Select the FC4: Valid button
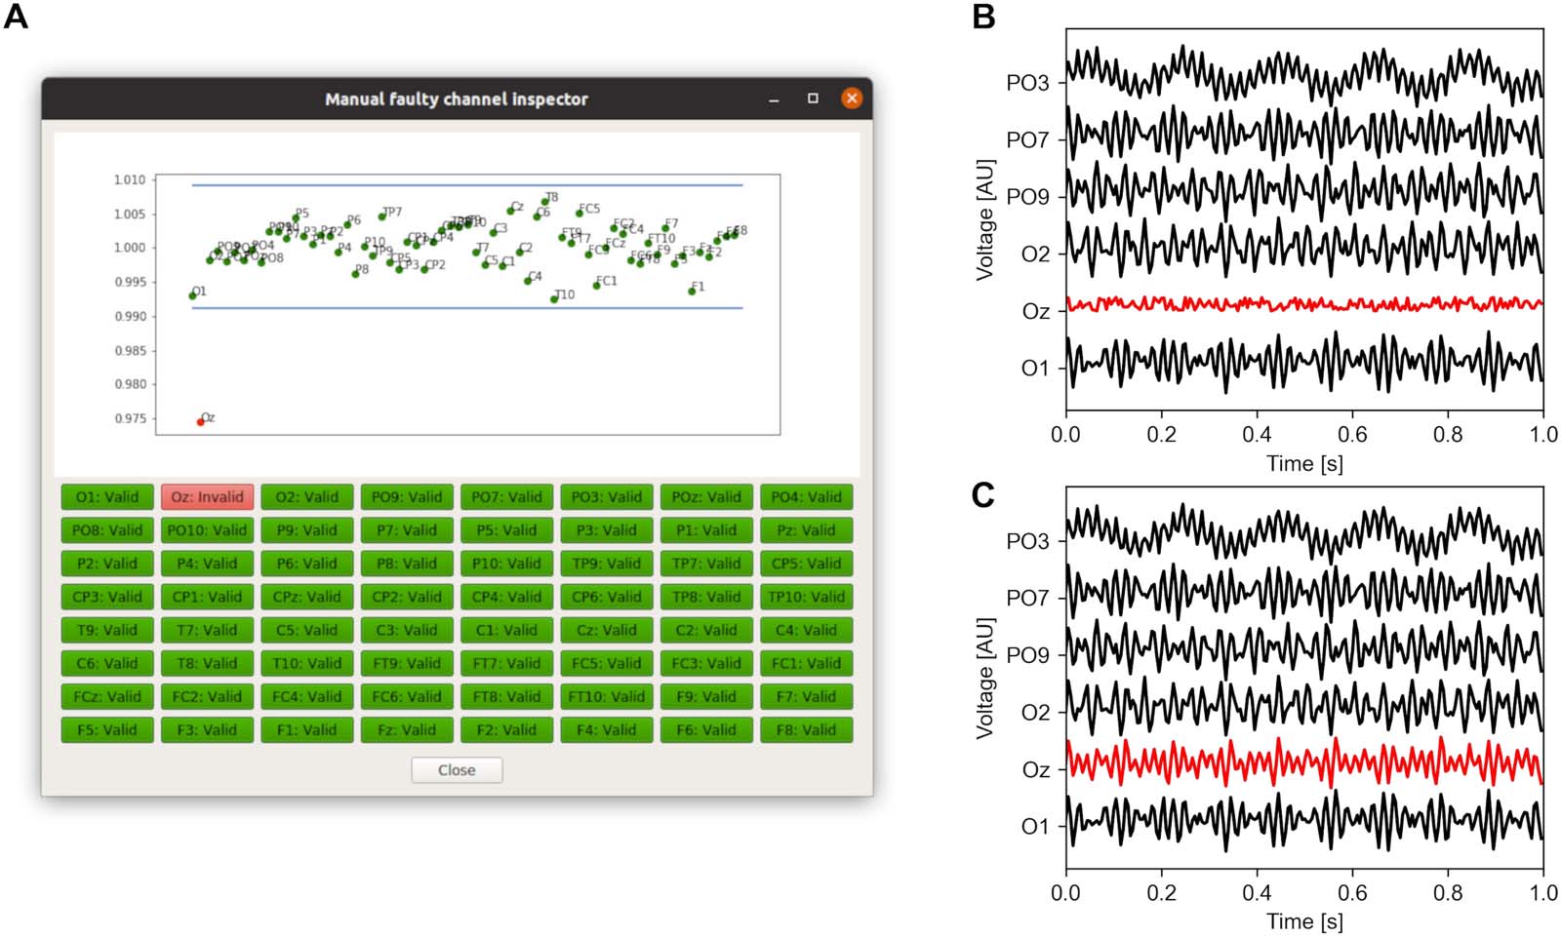Viewport: 1561px width, 937px height. (x=307, y=696)
